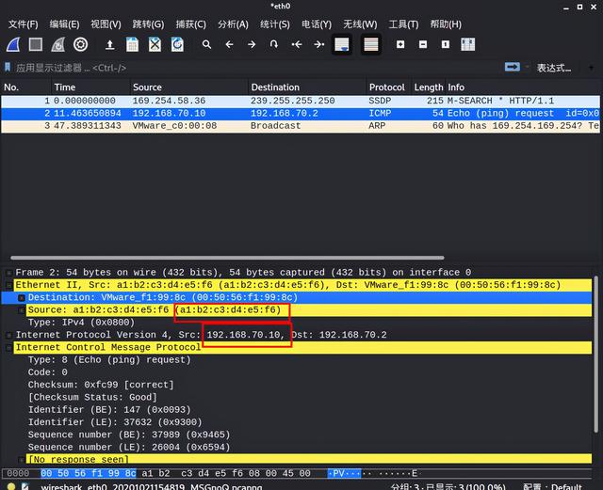The height and width of the screenshot is (490, 603).
Task: Stop the running capture
Action: pyautogui.click(x=36, y=44)
